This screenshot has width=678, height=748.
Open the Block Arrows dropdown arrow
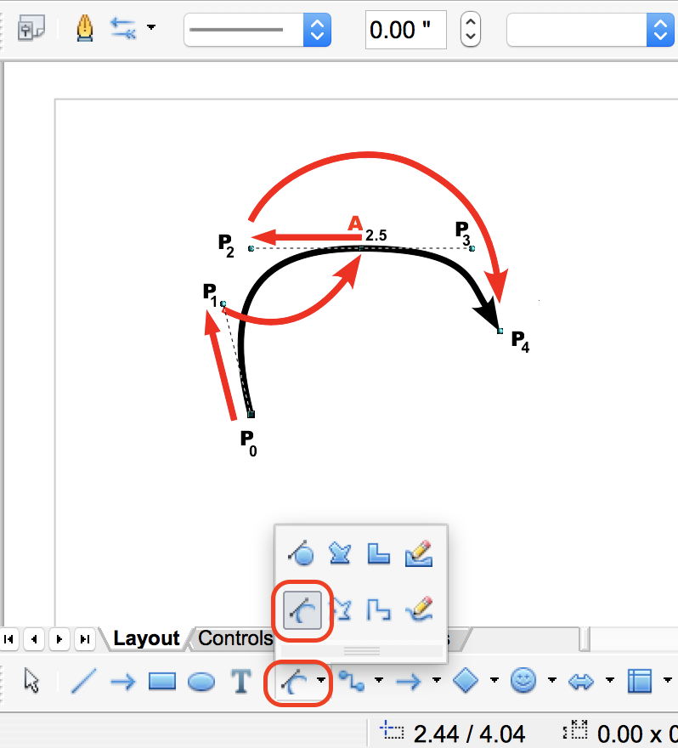(x=610, y=680)
